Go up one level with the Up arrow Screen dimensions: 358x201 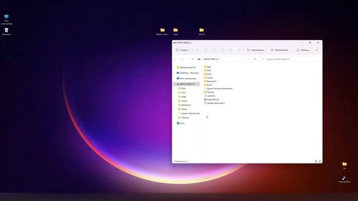point(192,59)
